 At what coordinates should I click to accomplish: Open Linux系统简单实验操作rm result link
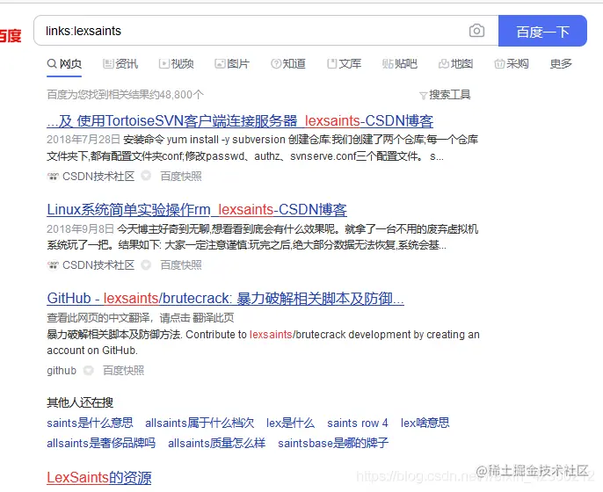197,209
